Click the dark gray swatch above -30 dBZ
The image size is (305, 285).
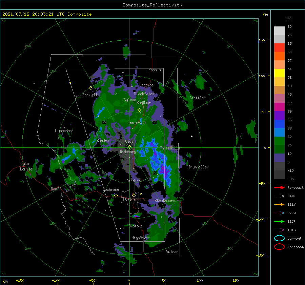279,175
